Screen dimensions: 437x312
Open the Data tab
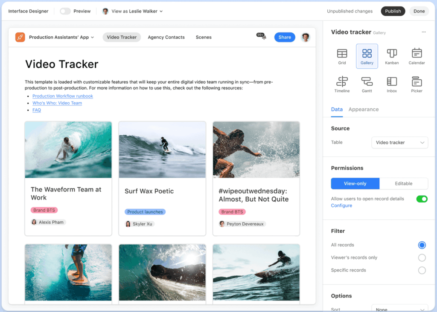click(337, 110)
